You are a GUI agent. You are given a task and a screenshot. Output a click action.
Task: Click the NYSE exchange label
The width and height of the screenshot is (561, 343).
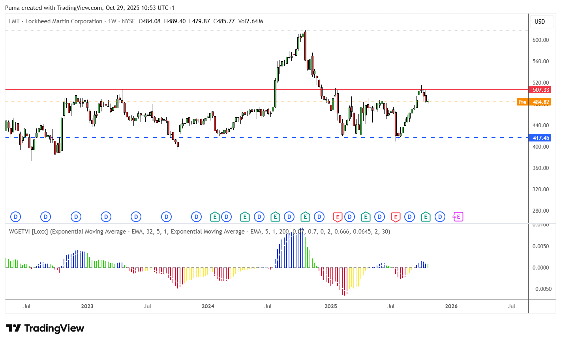[x=128, y=21]
